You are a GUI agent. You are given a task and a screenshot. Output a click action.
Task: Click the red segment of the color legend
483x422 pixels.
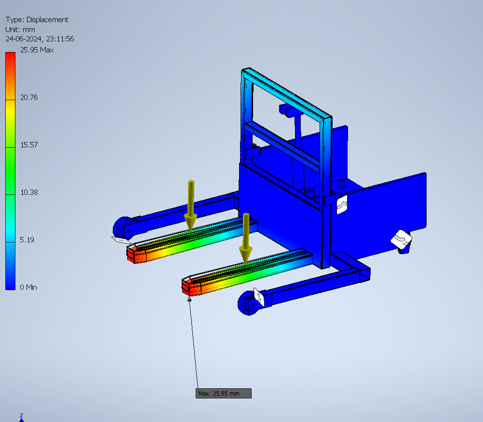(10, 76)
